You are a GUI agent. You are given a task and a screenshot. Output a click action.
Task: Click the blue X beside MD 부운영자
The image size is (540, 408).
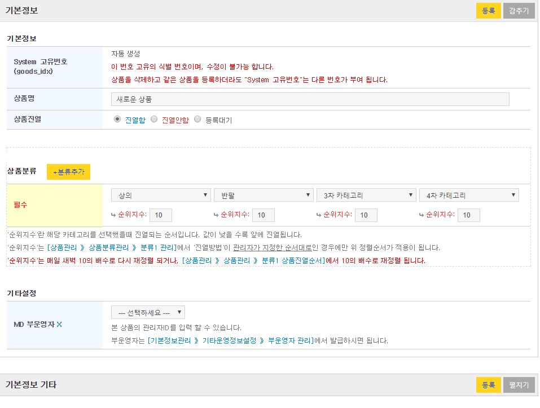point(59,325)
